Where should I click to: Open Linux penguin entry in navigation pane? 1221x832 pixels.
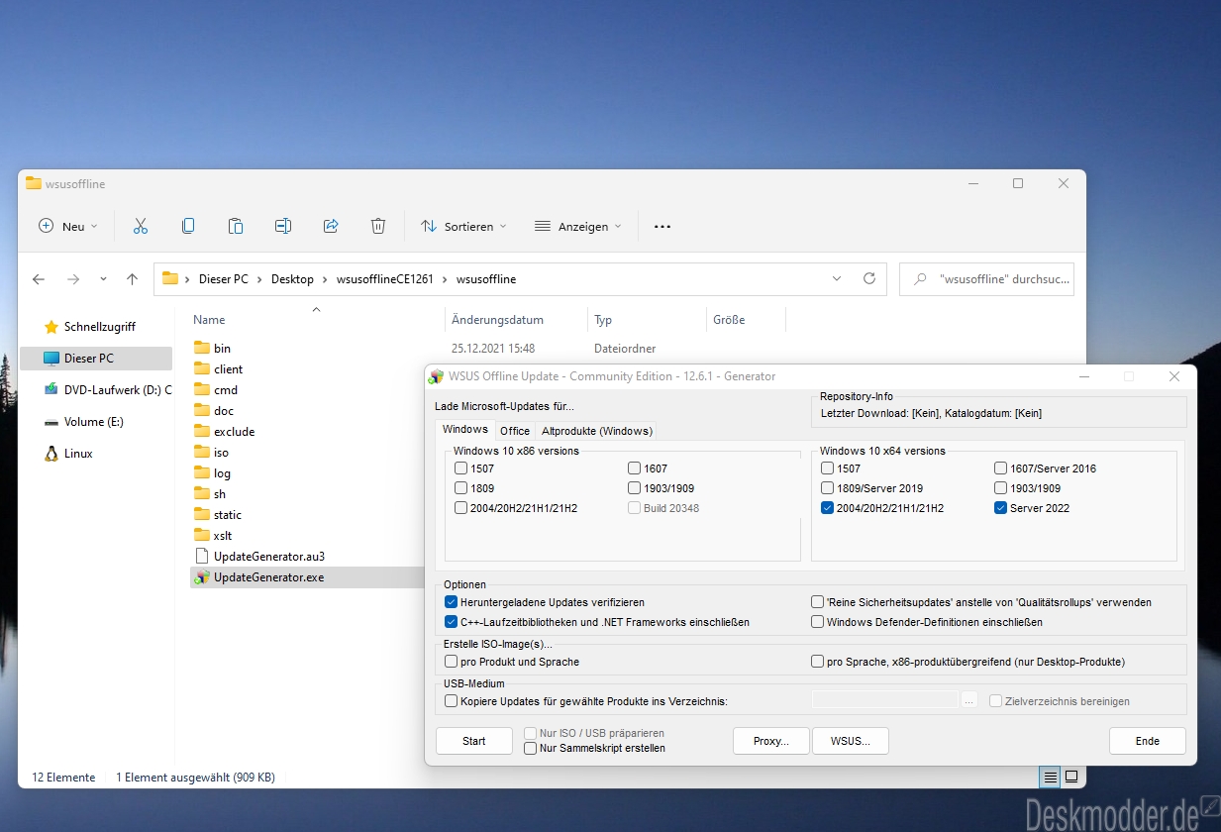click(x=51, y=454)
